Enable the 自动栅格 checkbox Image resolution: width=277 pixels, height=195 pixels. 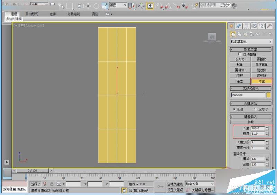[240, 54]
